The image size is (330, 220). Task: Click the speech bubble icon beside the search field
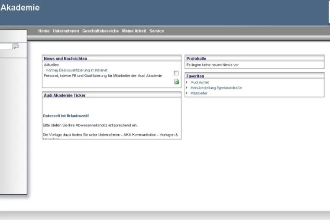click(16, 46)
